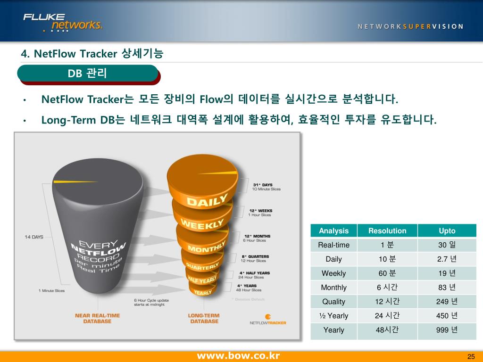Image resolution: width=483 pixels, height=362 pixels.
Task: Select the '19 년' cell
Action: (x=447, y=273)
